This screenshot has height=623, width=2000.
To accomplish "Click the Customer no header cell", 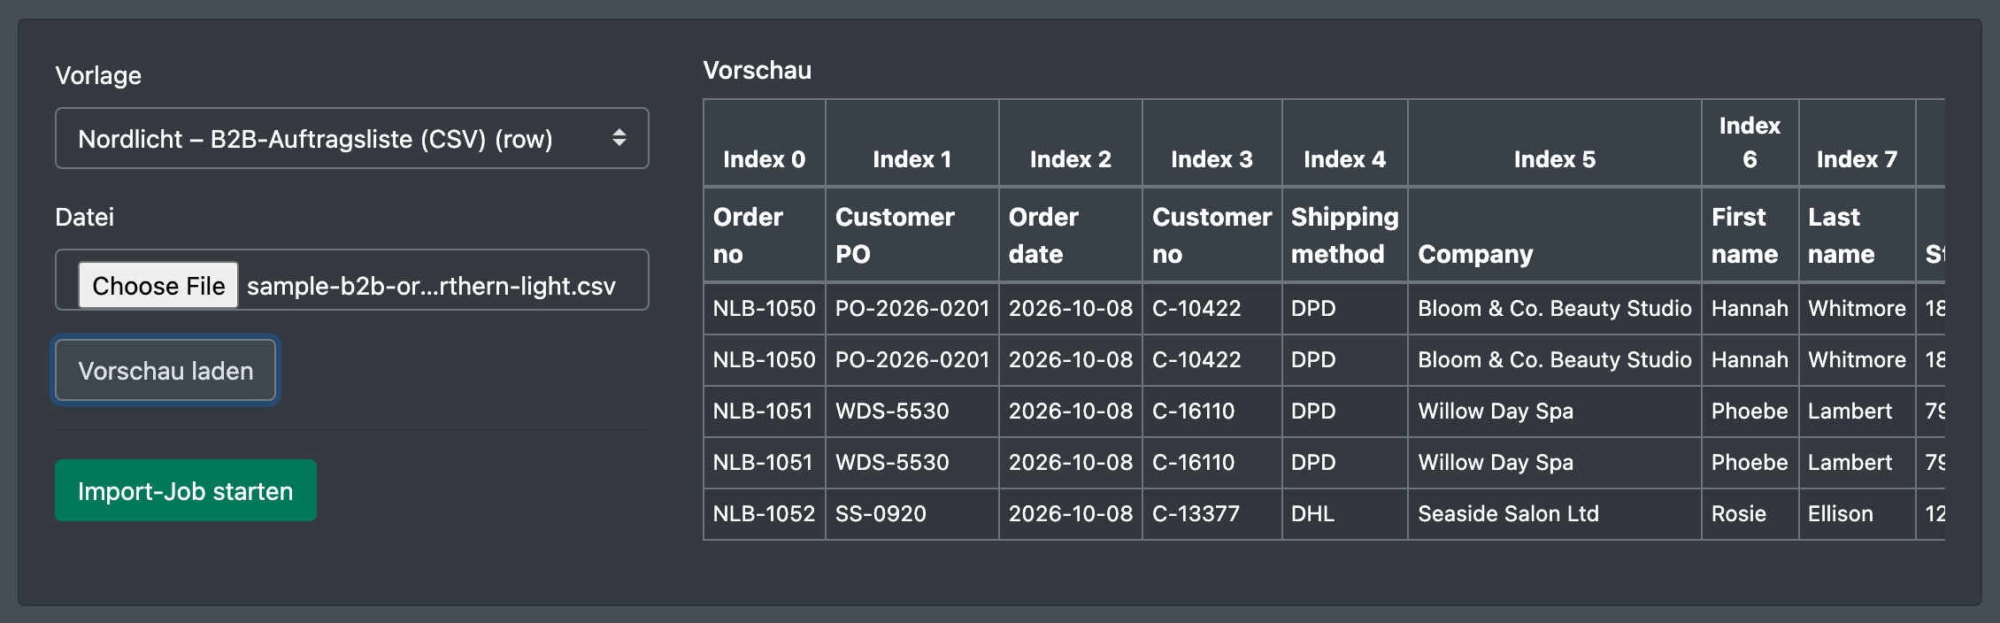I will (x=1212, y=235).
